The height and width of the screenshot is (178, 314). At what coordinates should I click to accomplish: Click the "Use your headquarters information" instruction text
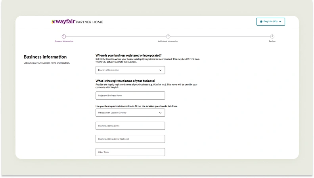[136, 106]
